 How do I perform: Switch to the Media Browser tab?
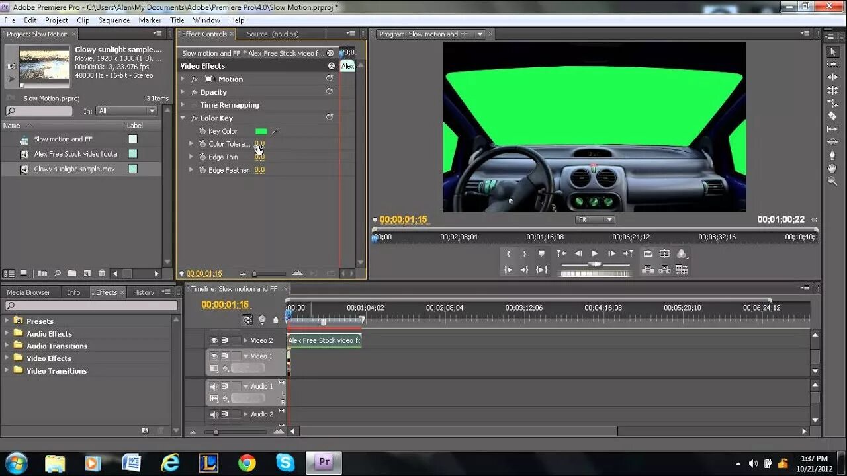point(28,292)
